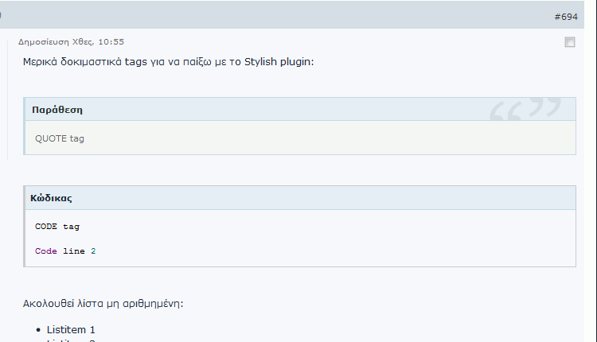Click the large quotation marks icon
The height and width of the screenshot is (342, 597).
coord(525,109)
